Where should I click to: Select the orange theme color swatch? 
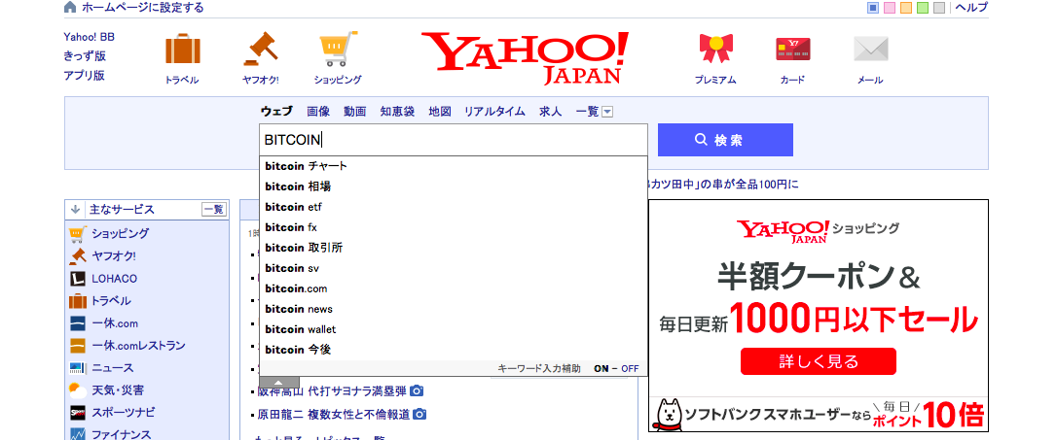906,8
